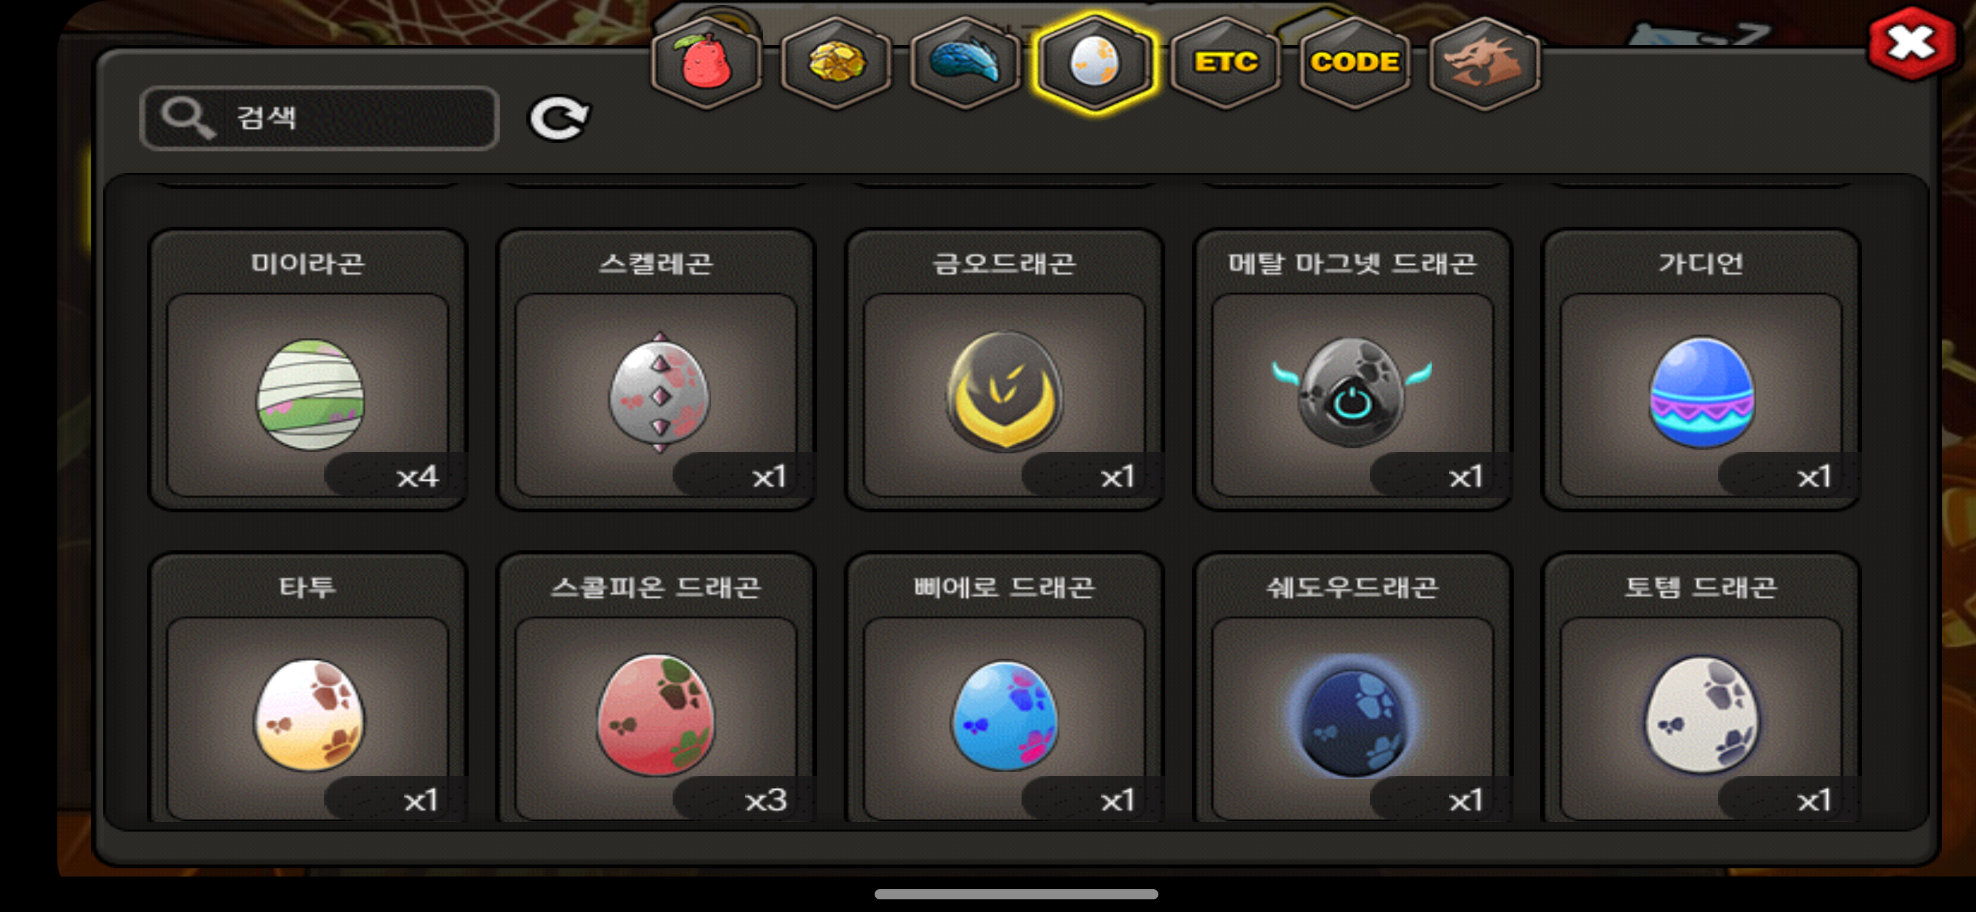Viewport: 1976px width, 912px height.
Task: Switch to the CODE tab
Action: point(1355,63)
